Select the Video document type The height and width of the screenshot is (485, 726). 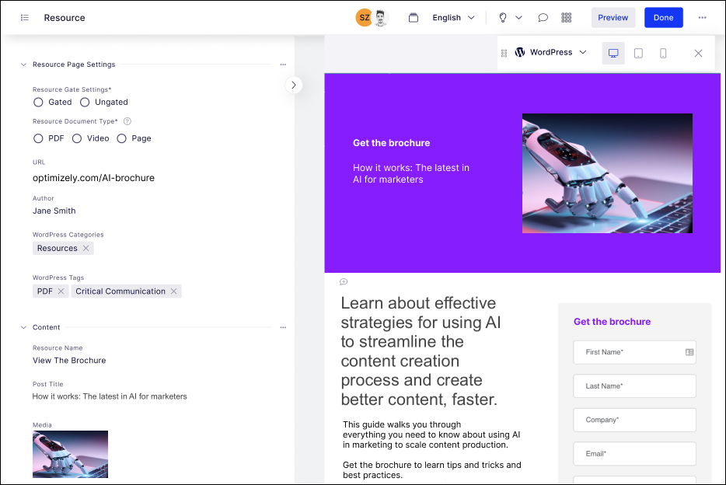77,138
